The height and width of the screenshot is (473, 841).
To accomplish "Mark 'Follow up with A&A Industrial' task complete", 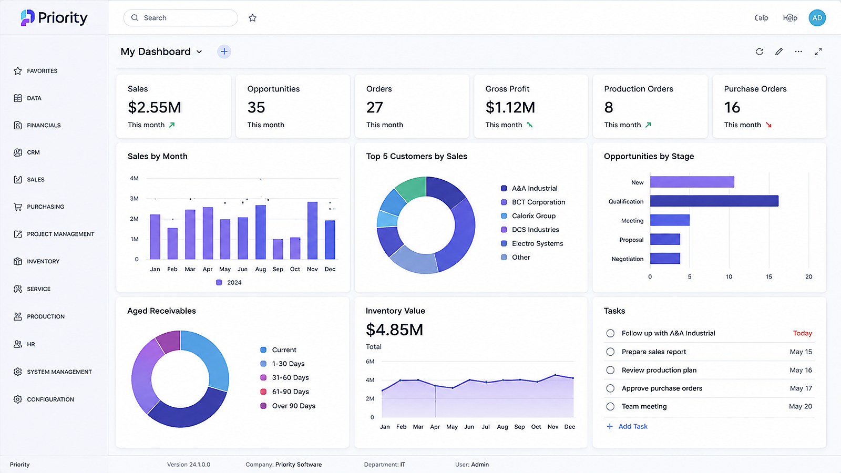I will pyautogui.click(x=610, y=333).
